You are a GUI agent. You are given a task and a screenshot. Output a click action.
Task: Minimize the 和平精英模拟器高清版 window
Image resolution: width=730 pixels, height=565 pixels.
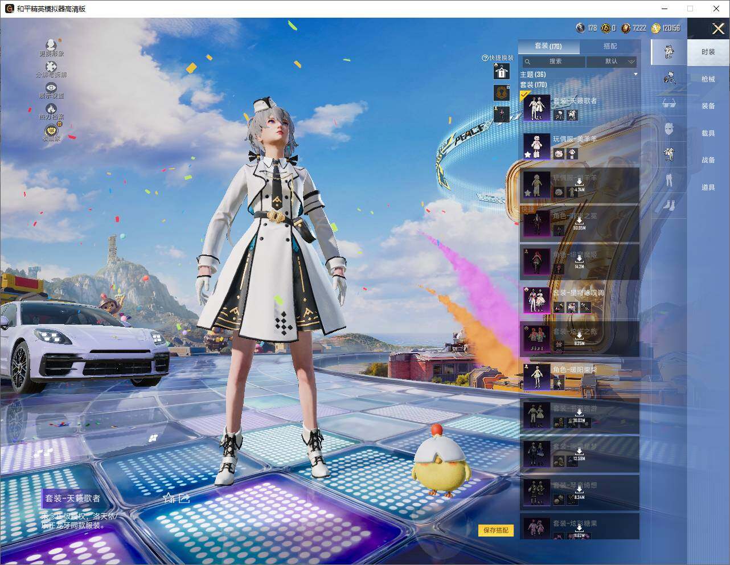click(665, 9)
